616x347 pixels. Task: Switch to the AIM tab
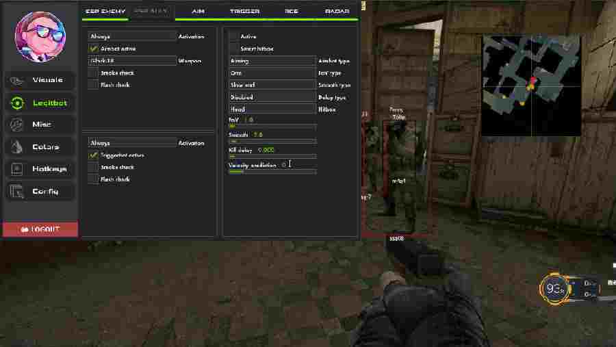click(x=198, y=12)
